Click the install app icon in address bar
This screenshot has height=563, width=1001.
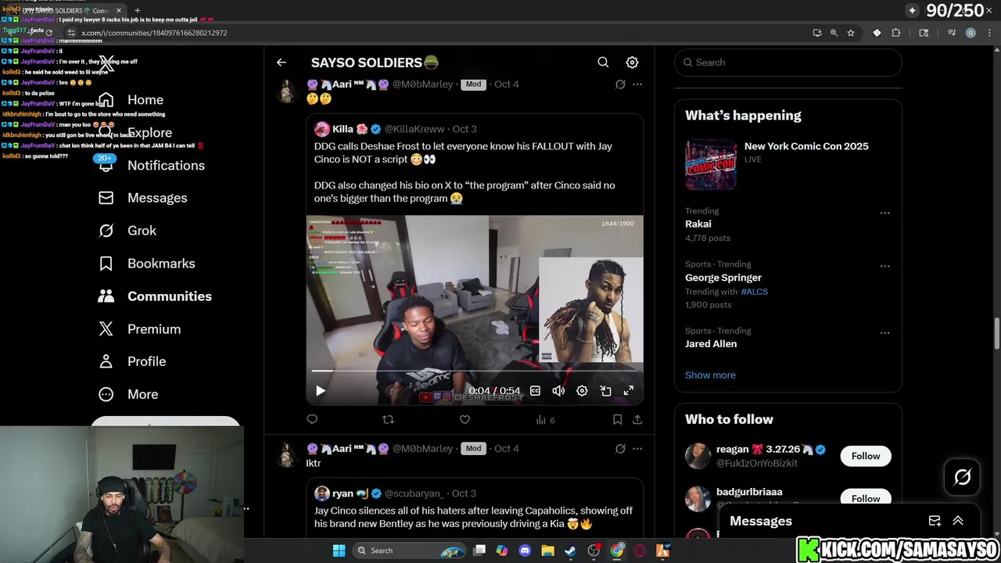point(817,33)
